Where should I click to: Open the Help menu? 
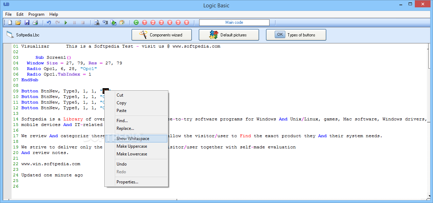point(54,14)
